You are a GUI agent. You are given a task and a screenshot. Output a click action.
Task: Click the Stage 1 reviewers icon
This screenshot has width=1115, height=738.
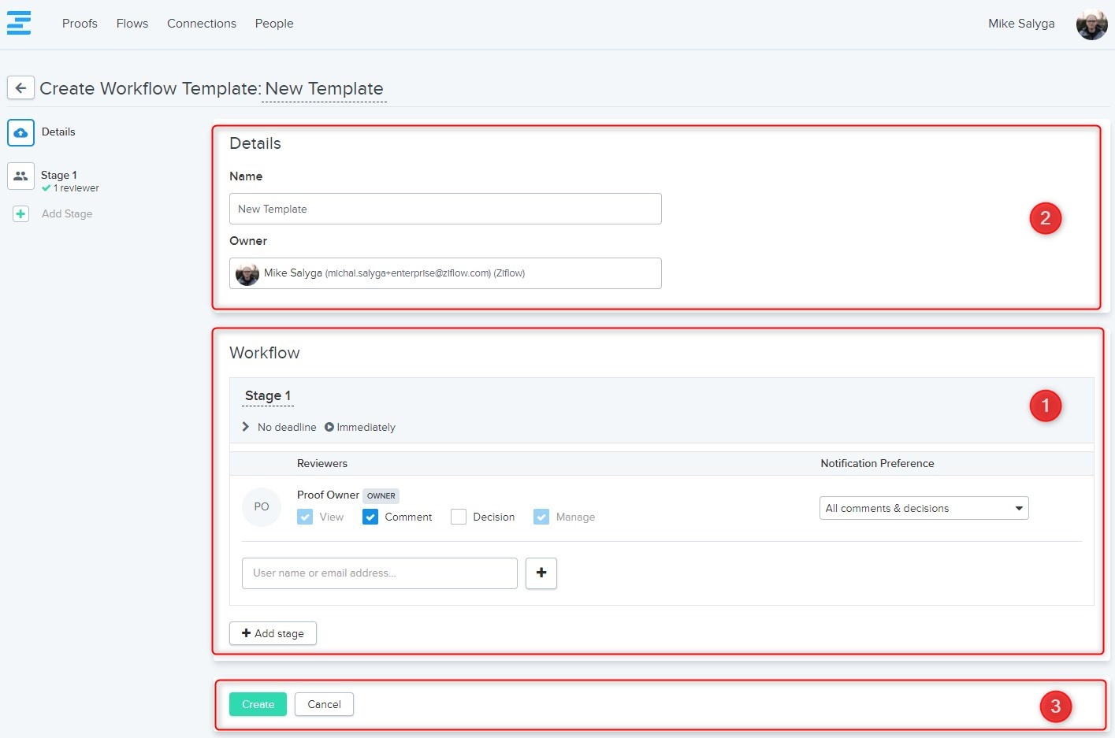click(x=20, y=176)
